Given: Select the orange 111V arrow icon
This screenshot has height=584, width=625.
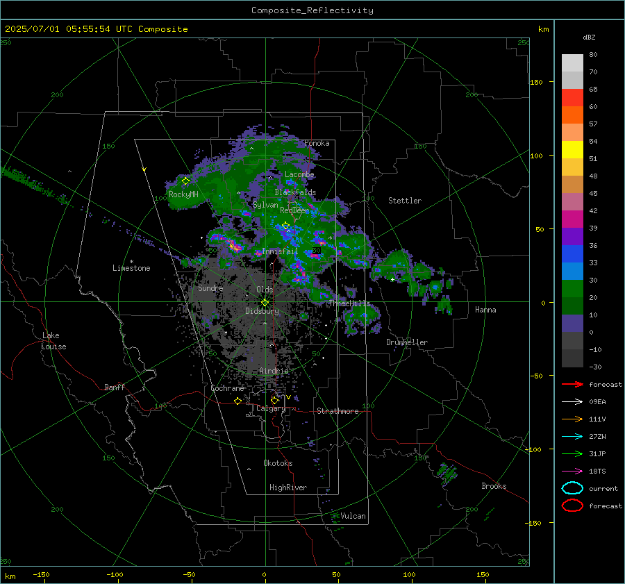Looking at the screenshot, I should 572,419.
